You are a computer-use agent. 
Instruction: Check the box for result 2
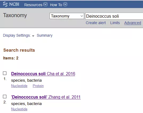pos(5,97)
